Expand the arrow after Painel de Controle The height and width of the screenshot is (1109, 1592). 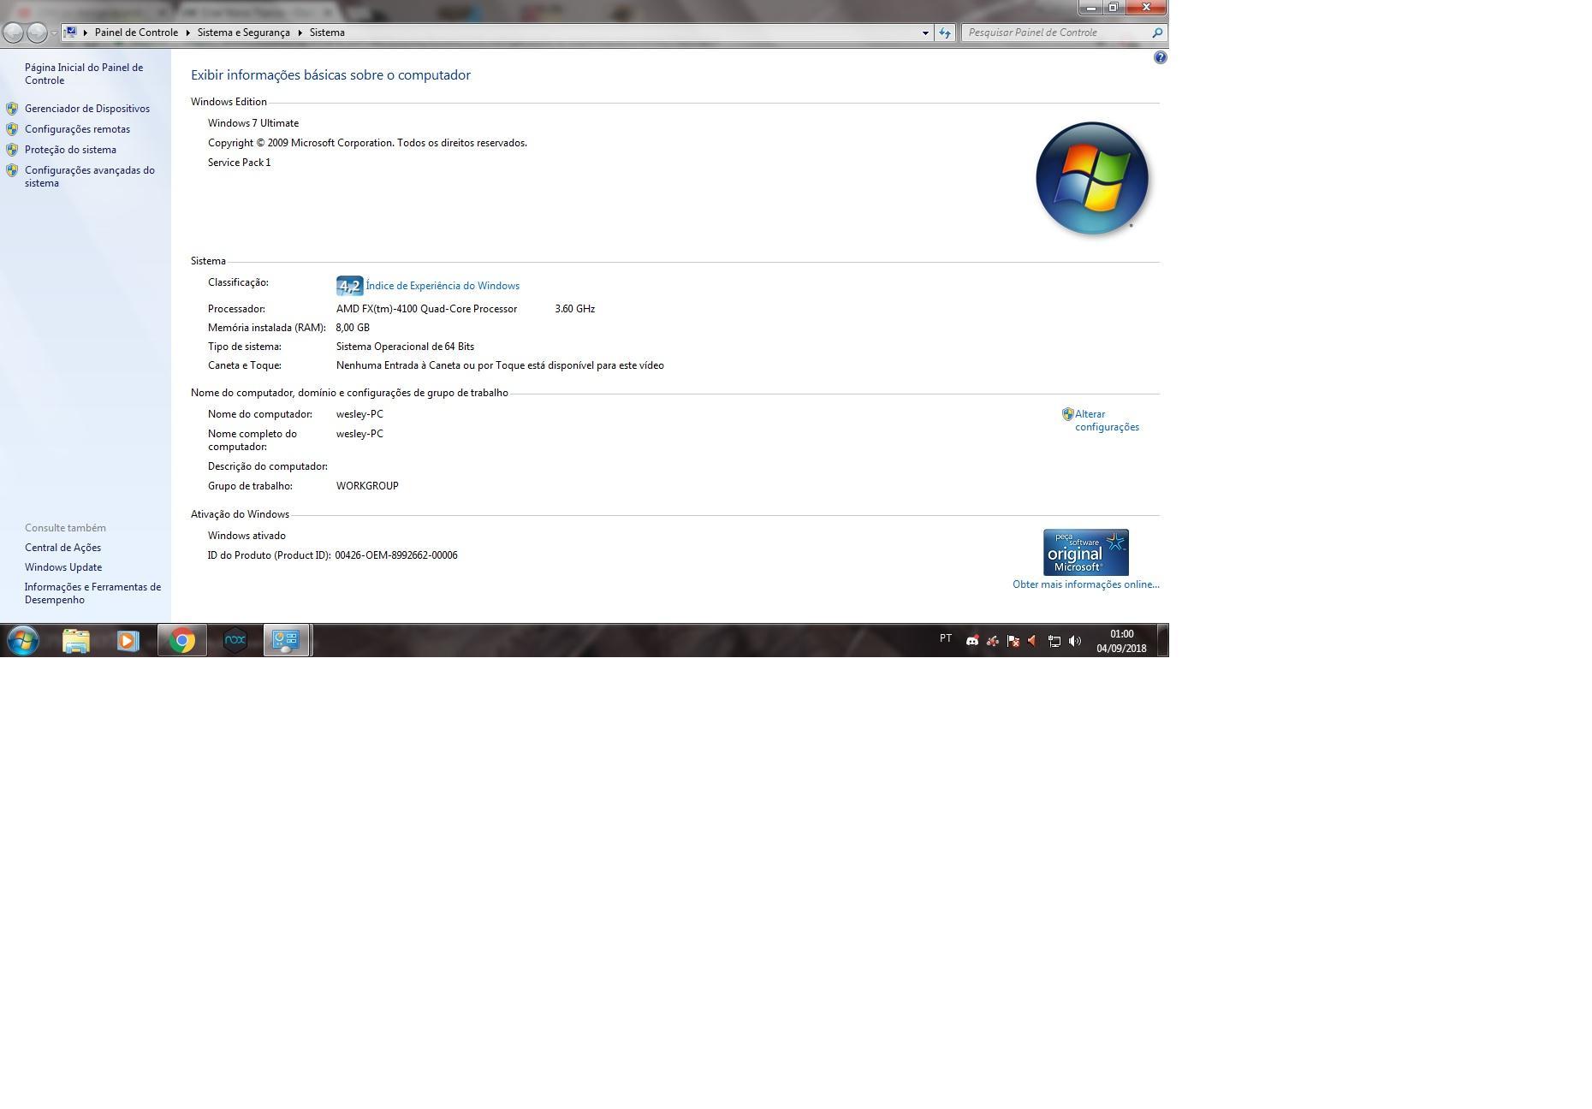point(187,33)
